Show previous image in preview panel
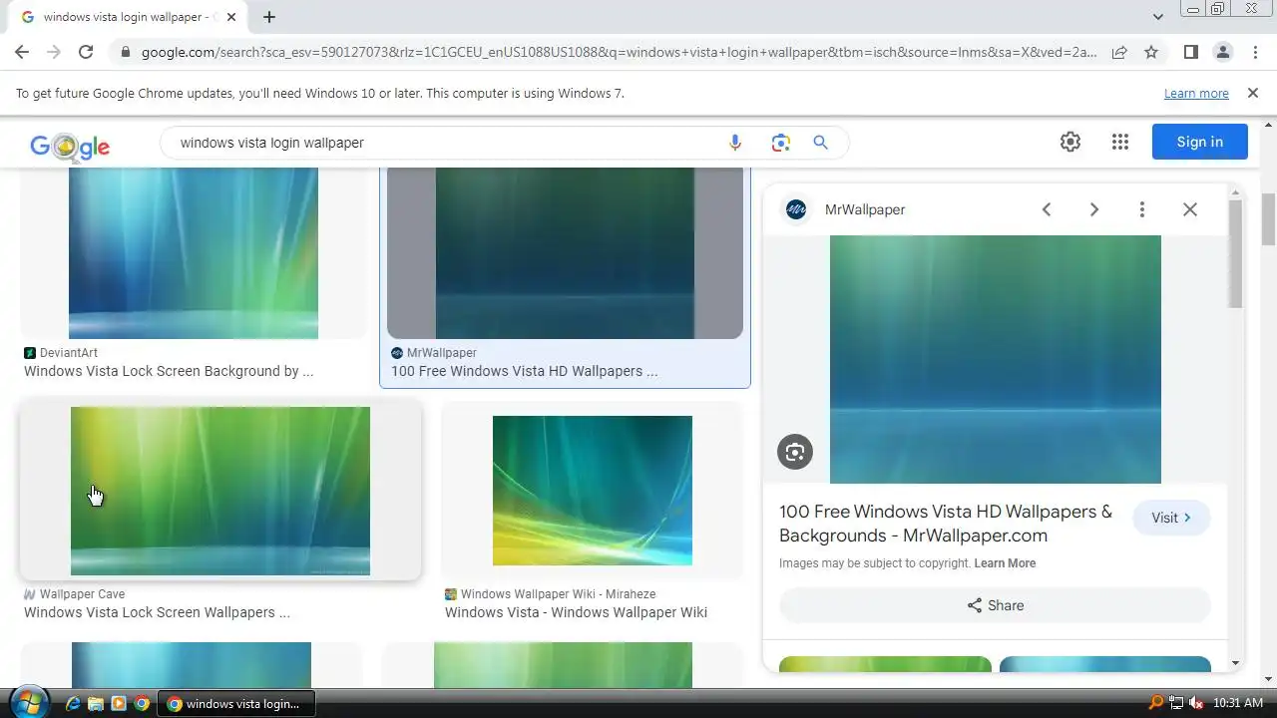Viewport: 1277px width, 718px height. coord(1047,209)
